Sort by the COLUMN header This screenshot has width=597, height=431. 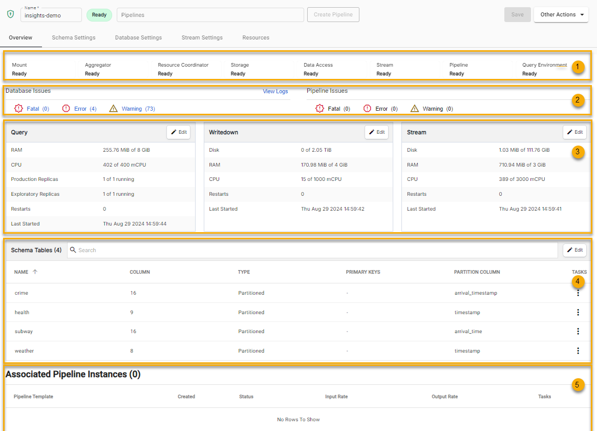point(140,272)
